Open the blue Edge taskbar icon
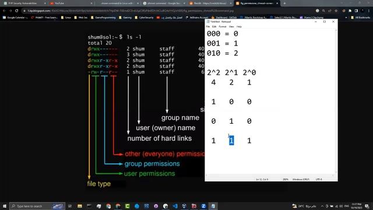Image resolution: width=373 pixels, height=210 pixels. pos(137,206)
